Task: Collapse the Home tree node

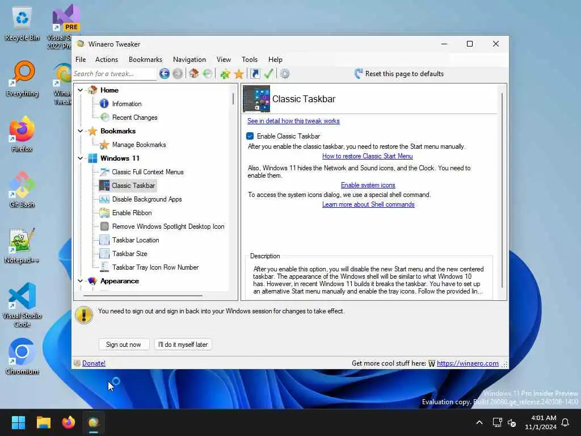Action: (80, 90)
